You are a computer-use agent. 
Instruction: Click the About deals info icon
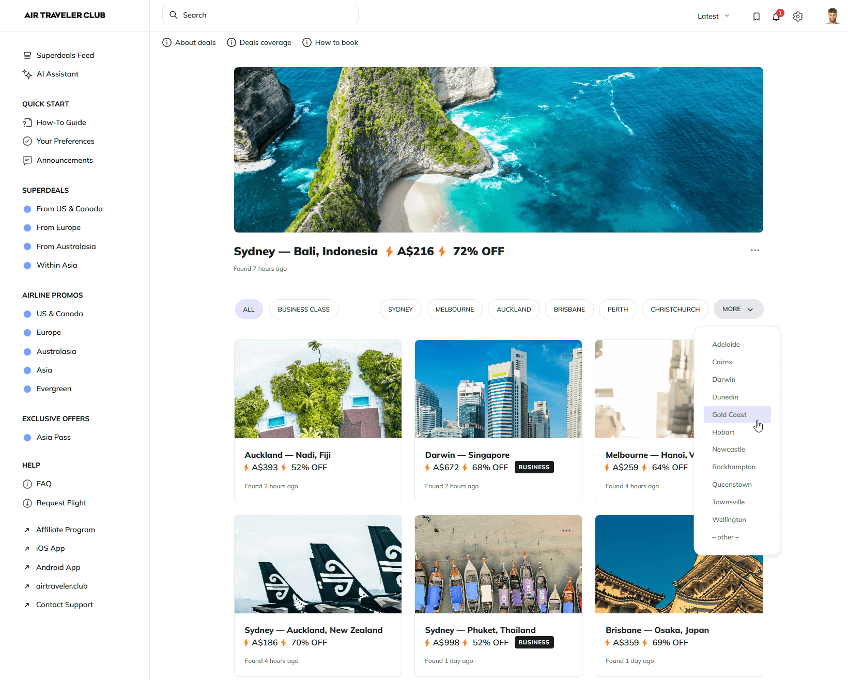coord(167,42)
